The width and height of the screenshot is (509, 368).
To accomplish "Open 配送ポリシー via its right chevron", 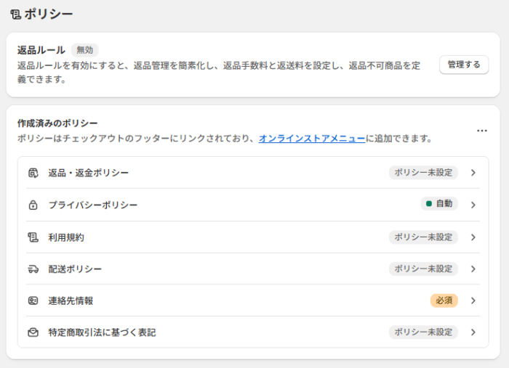I will point(473,269).
